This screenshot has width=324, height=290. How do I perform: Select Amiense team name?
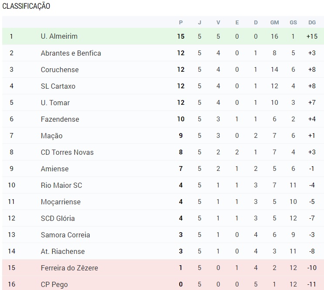point(55,169)
